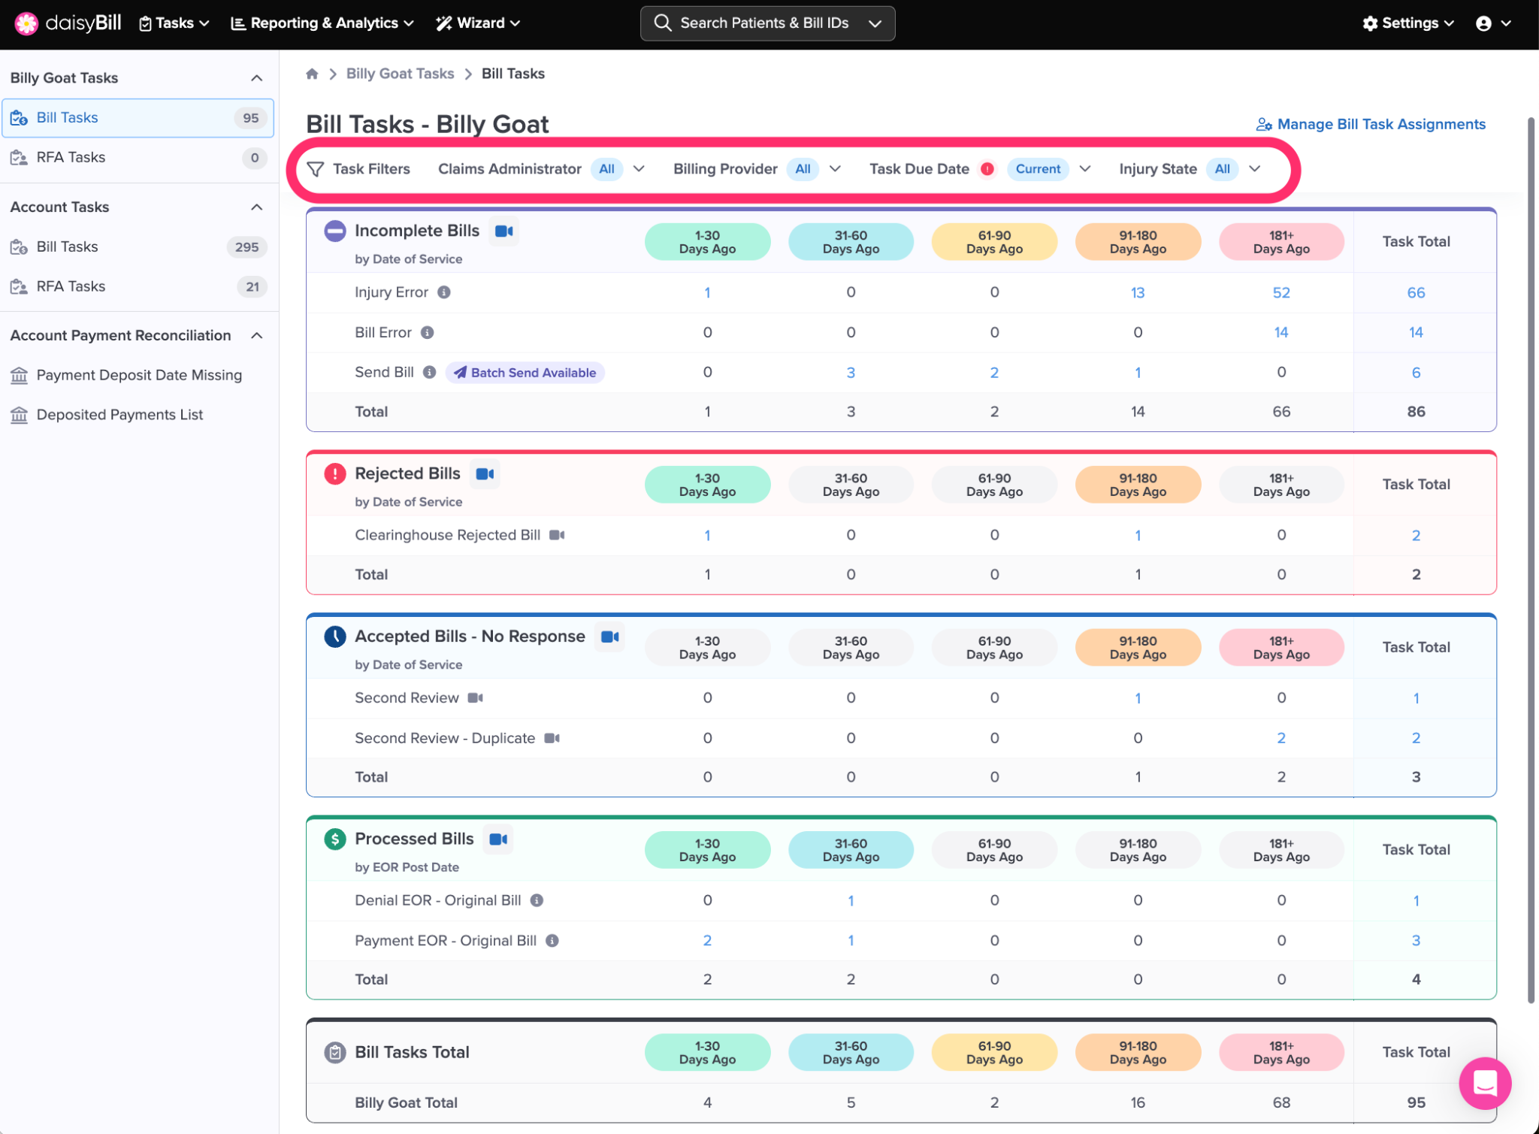Screen dimensions: 1539x1134
Task: Click the video icon next to Rejected Bills
Action: click(x=485, y=474)
